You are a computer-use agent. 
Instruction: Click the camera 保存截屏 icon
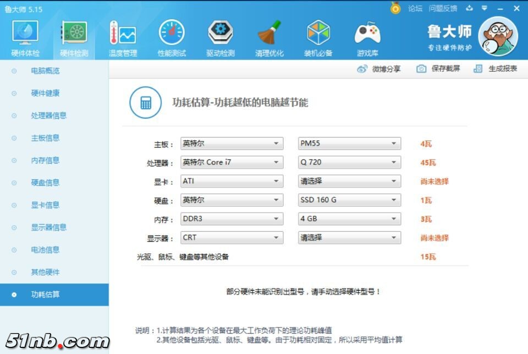pos(421,69)
